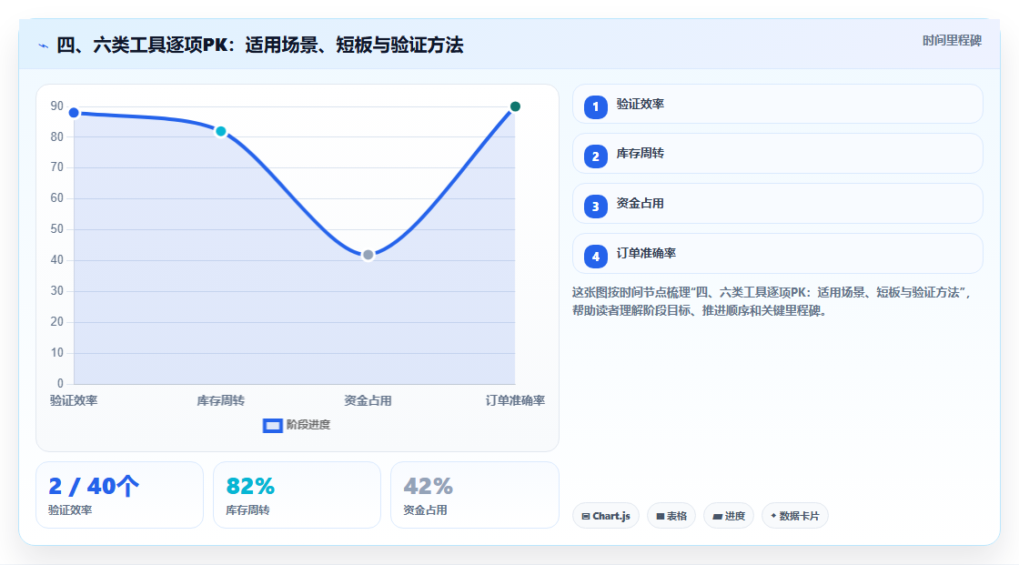Select the 验证效率 list row
Viewport: 1019px width, 565px height.
[777, 104]
